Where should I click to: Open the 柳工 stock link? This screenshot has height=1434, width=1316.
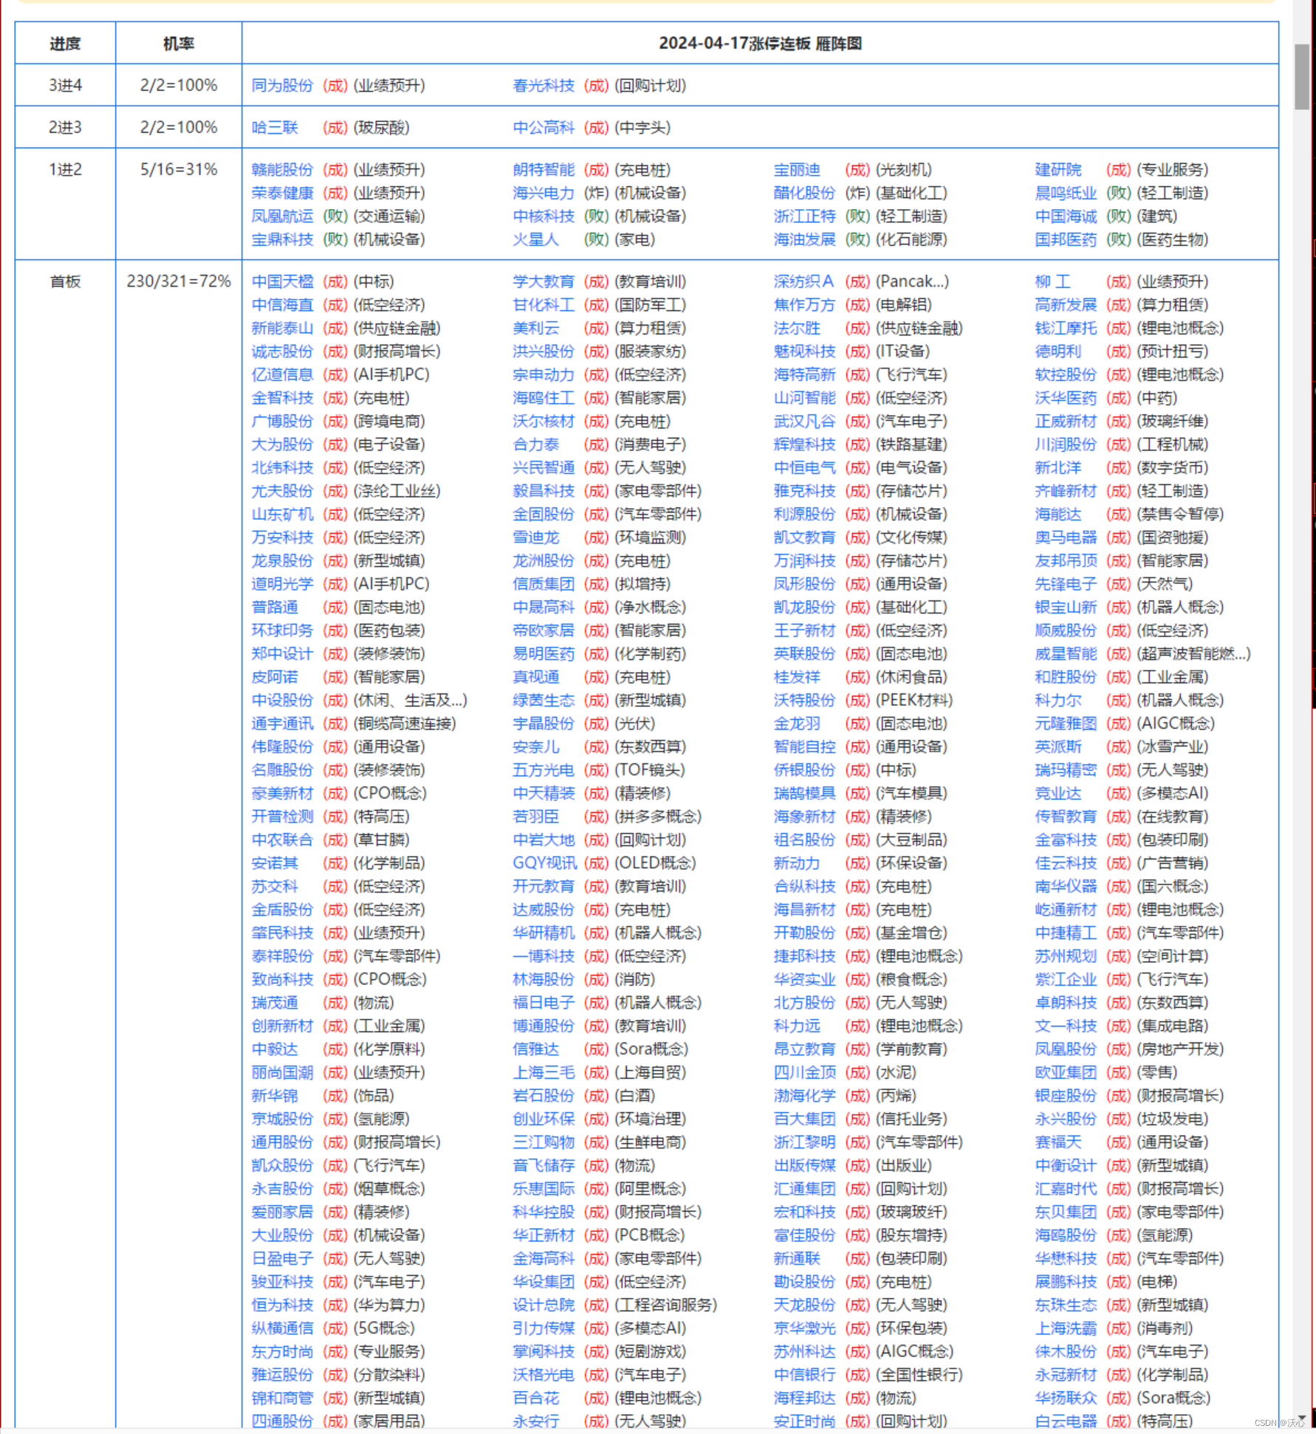(1053, 281)
